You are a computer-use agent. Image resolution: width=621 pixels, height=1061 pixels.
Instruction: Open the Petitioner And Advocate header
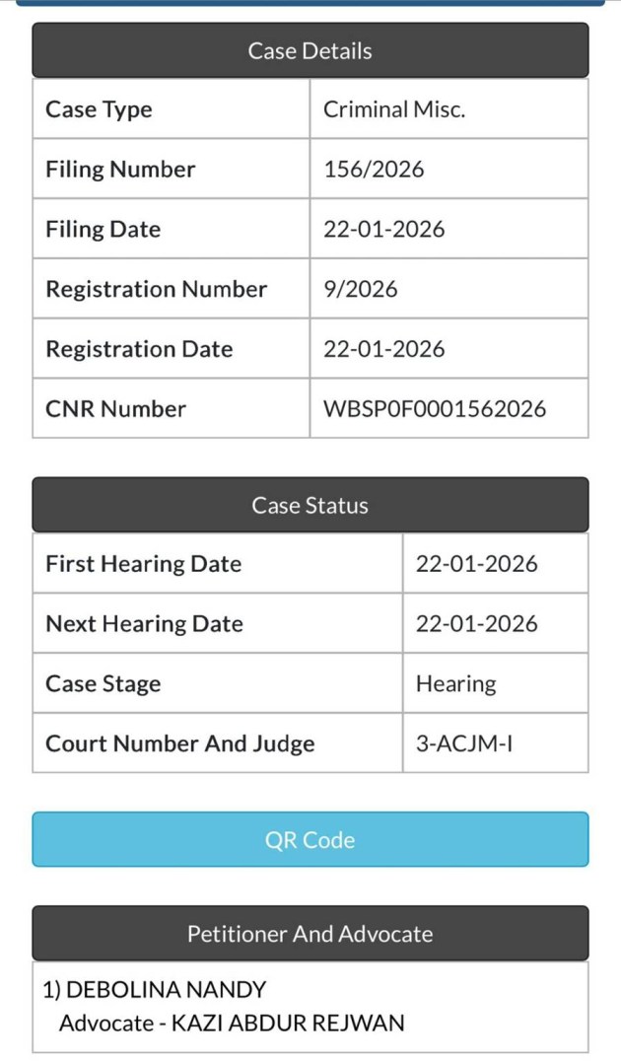[x=310, y=933]
